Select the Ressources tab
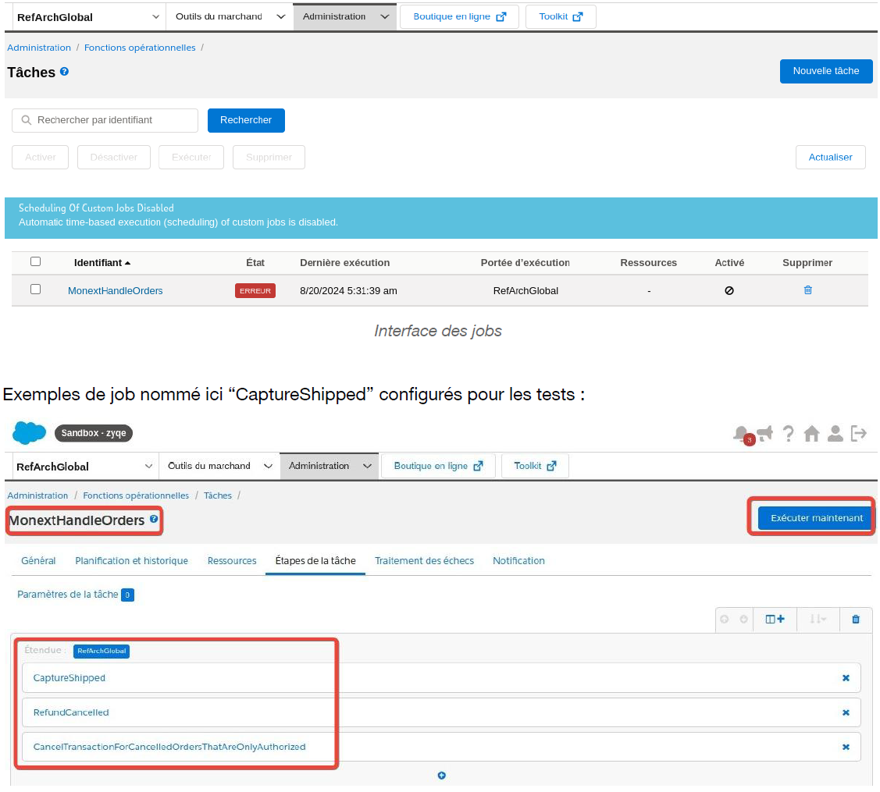This screenshot has width=880, height=792. (232, 560)
